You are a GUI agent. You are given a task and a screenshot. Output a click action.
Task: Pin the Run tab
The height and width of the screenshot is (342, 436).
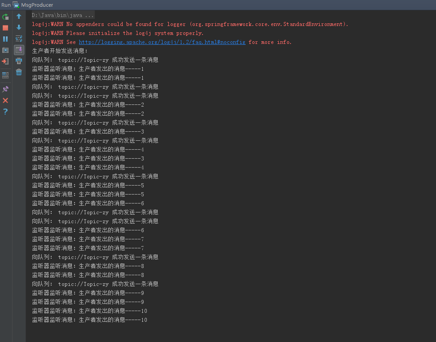[5, 89]
